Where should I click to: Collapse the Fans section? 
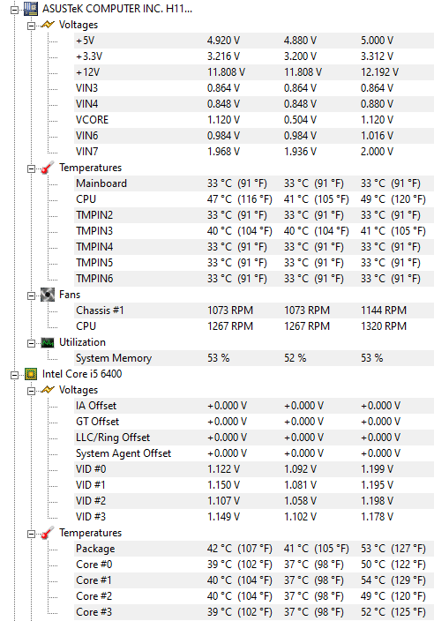pyautogui.click(x=31, y=296)
